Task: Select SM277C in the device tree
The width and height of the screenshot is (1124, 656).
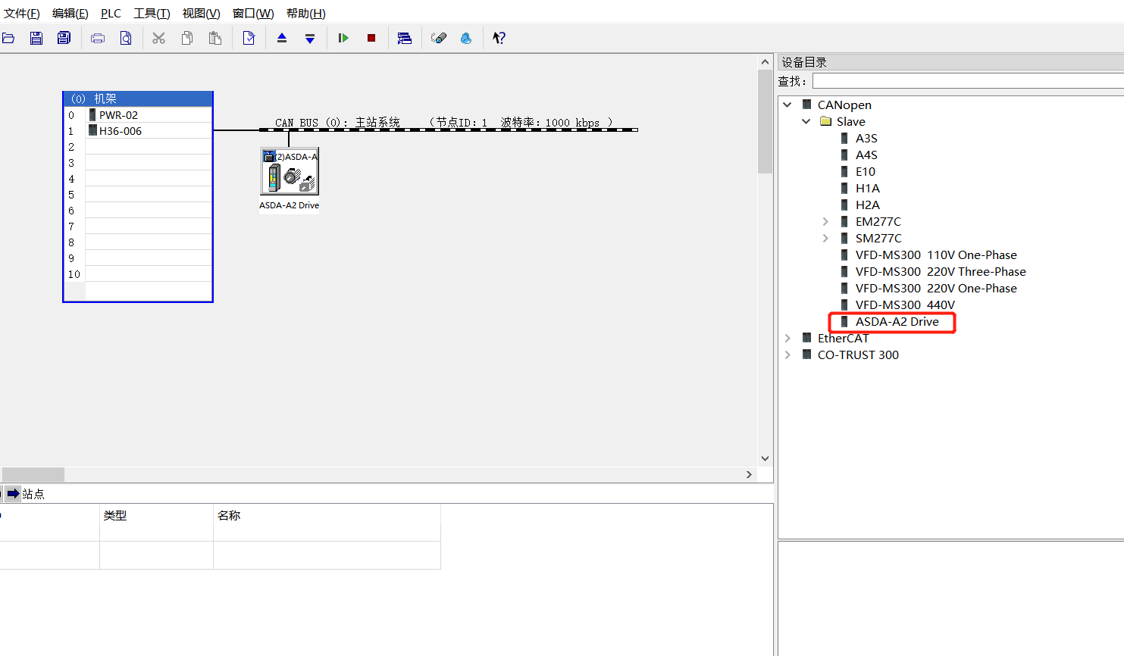Action: [x=878, y=238]
